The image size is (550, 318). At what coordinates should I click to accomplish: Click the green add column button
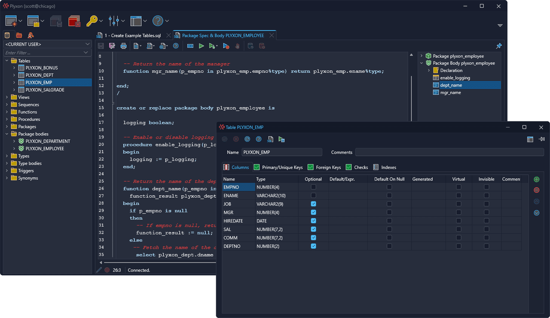(x=536, y=179)
